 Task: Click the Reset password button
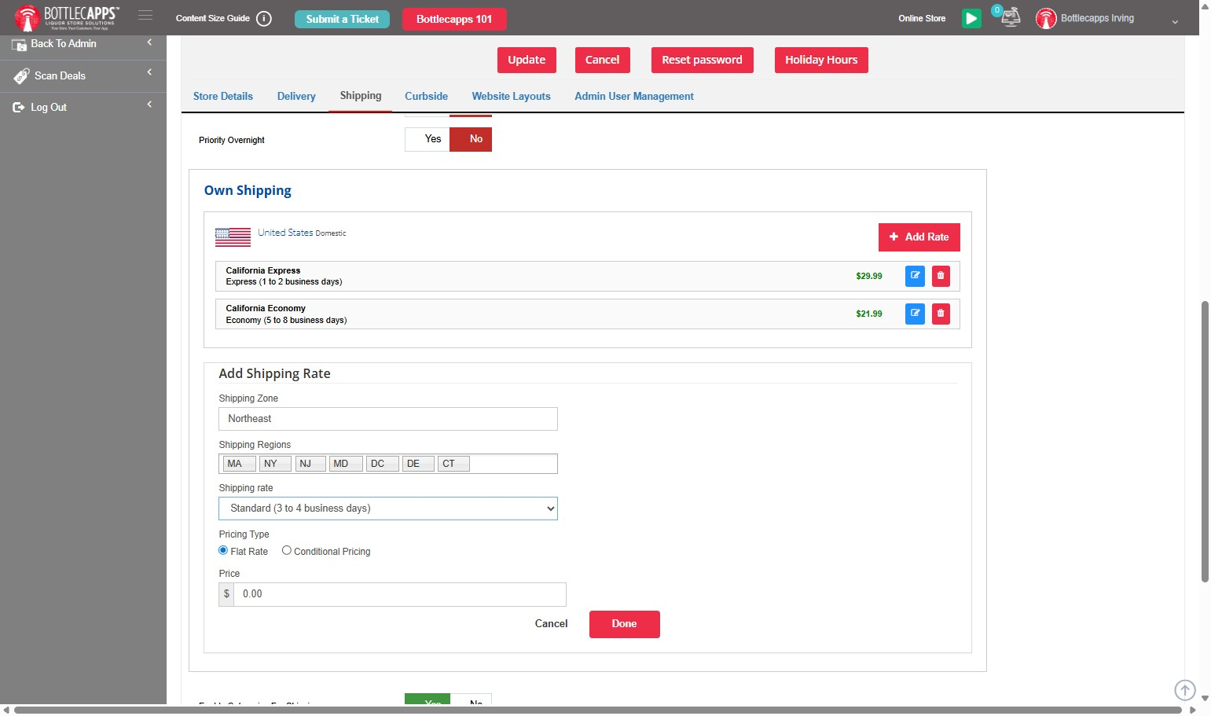(702, 60)
